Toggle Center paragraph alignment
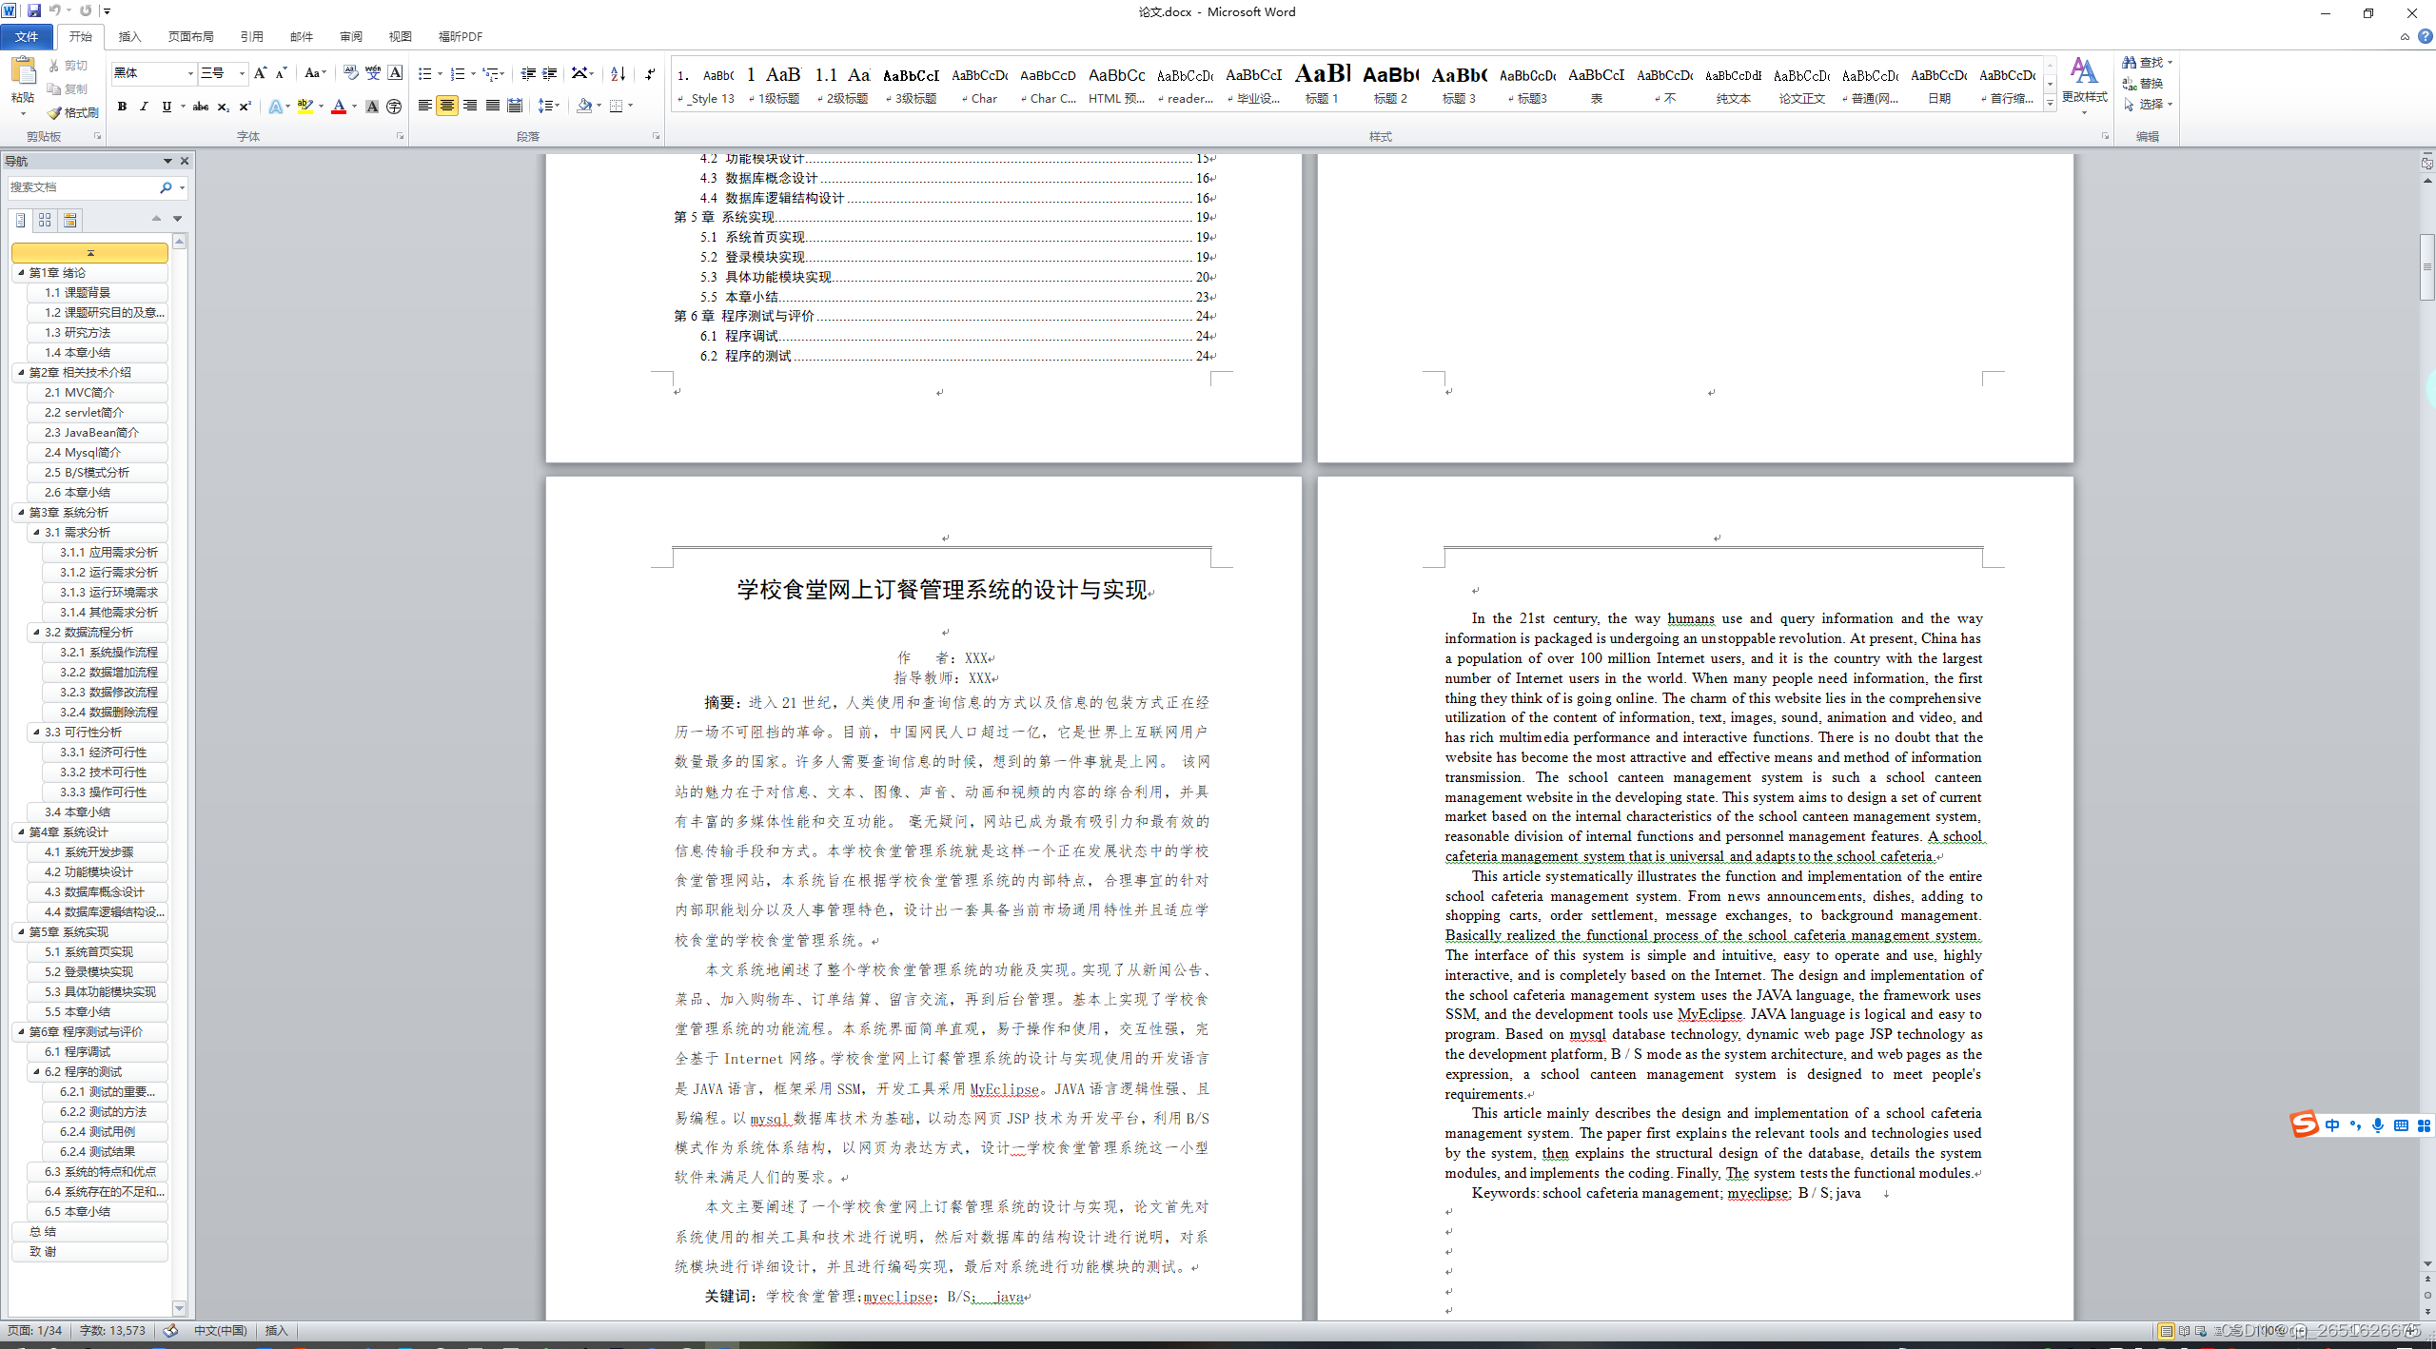The height and width of the screenshot is (1349, 2436). [x=447, y=106]
